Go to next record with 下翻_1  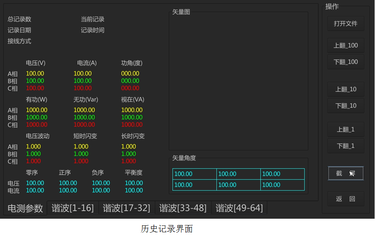point(345,146)
